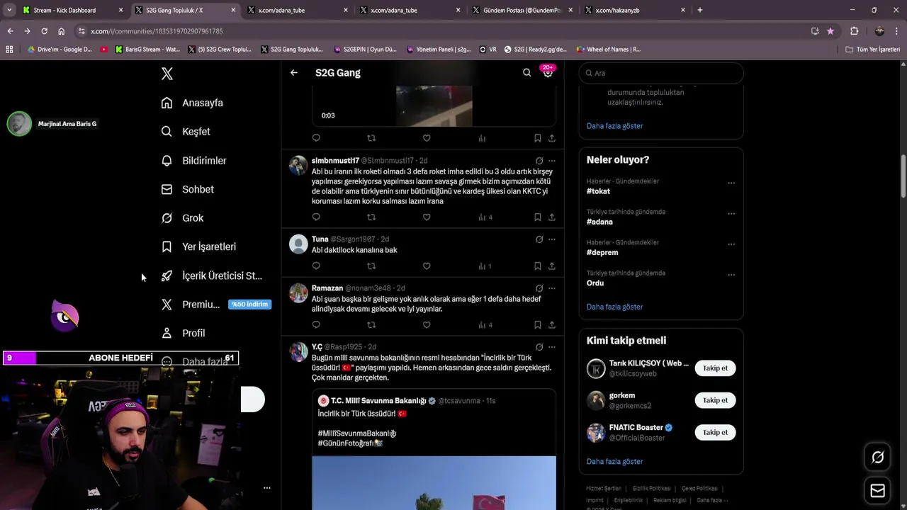Bookmark this page with the star icon

click(x=830, y=31)
